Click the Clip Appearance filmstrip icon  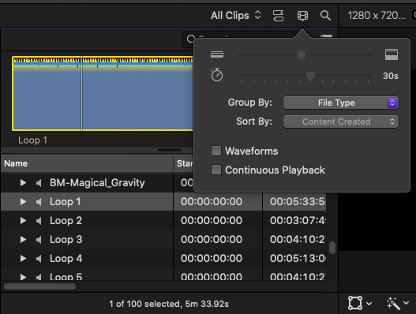click(302, 16)
